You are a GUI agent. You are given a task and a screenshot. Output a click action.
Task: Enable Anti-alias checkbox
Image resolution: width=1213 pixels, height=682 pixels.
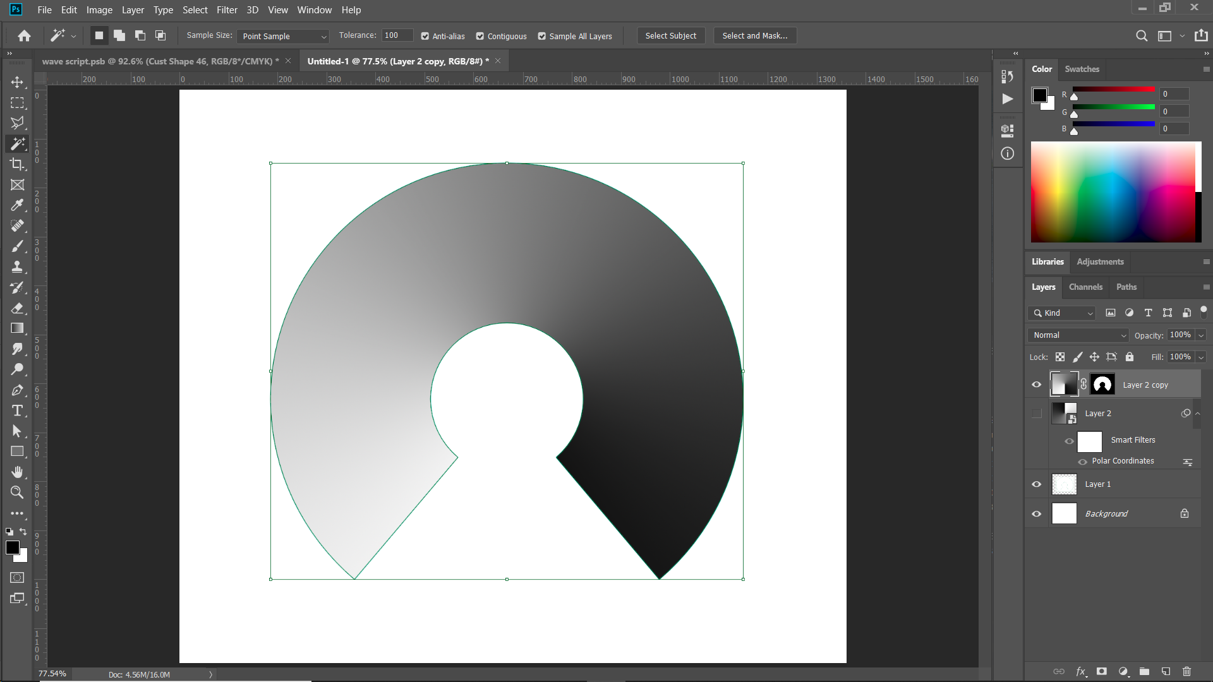(425, 35)
